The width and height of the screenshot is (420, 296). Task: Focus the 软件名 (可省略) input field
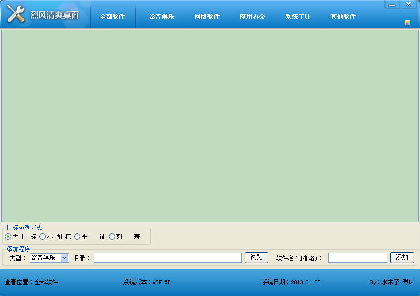(x=358, y=258)
